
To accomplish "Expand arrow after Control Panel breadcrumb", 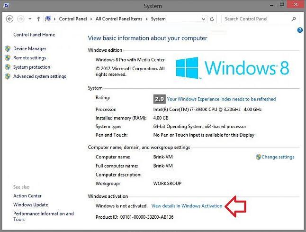I will [91, 19].
